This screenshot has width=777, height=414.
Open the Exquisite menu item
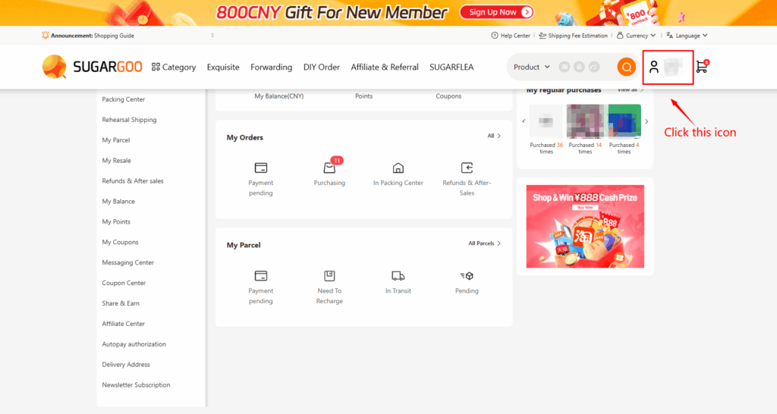click(x=223, y=67)
